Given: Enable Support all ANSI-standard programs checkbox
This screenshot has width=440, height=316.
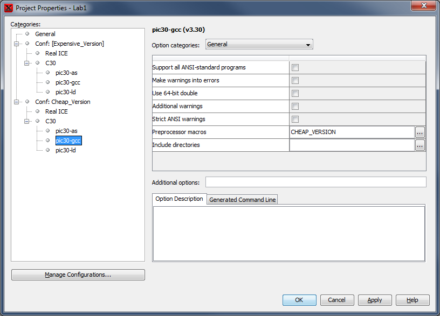Looking at the screenshot, I should (x=295, y=68).
